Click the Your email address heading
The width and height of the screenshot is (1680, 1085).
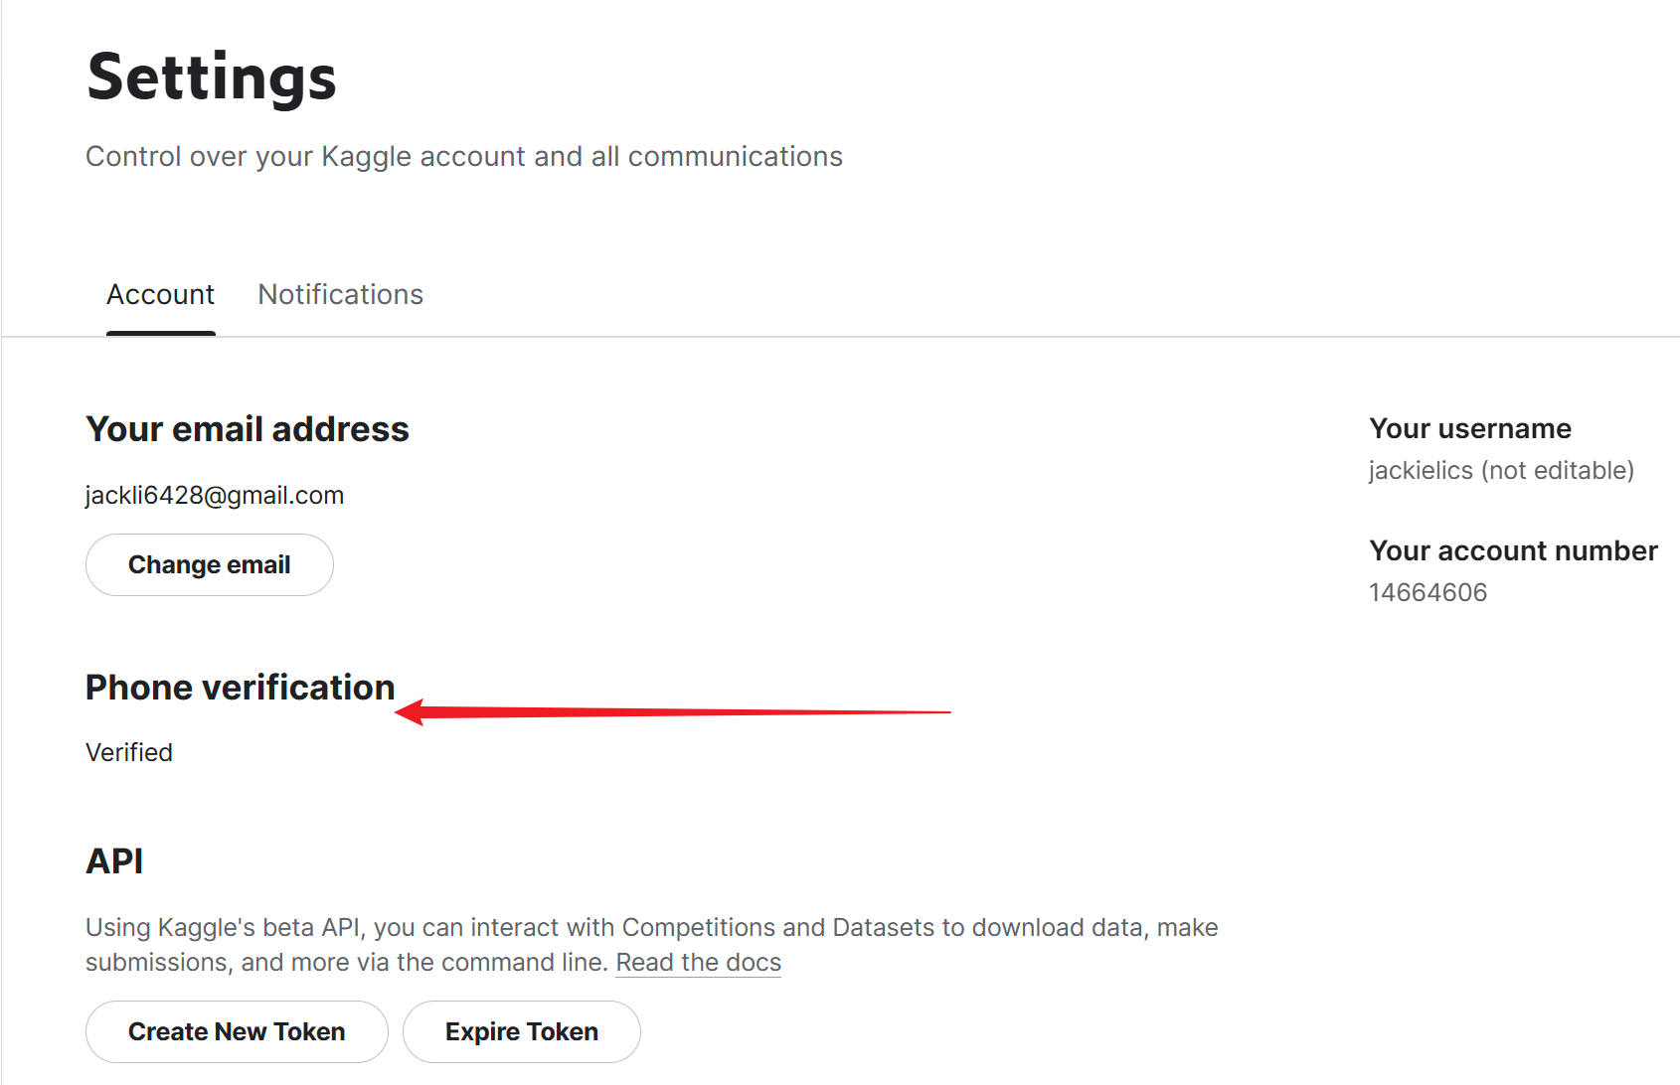[x=248, y=429]
